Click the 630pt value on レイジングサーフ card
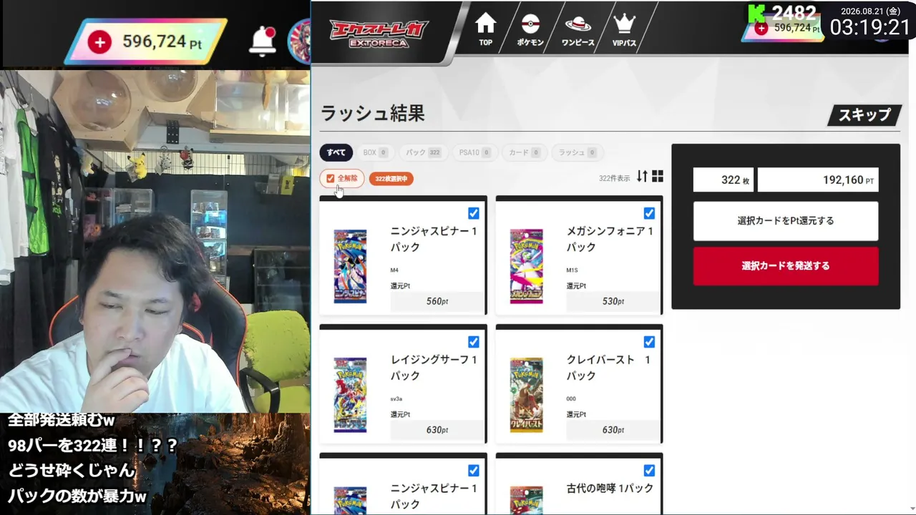Screen dimensions: 916x515 coord(437,431)
